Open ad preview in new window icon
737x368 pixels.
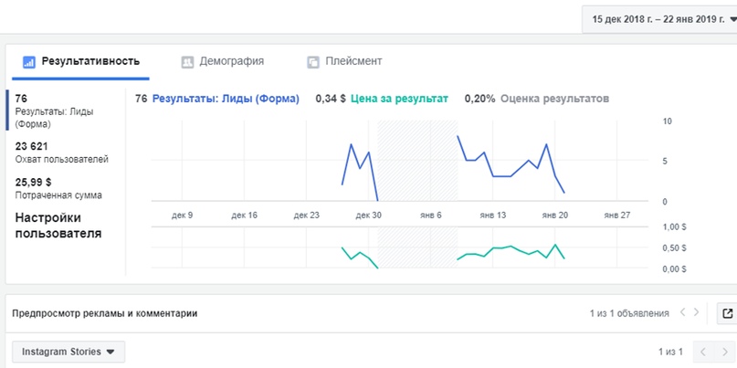(x=727, y=314)
